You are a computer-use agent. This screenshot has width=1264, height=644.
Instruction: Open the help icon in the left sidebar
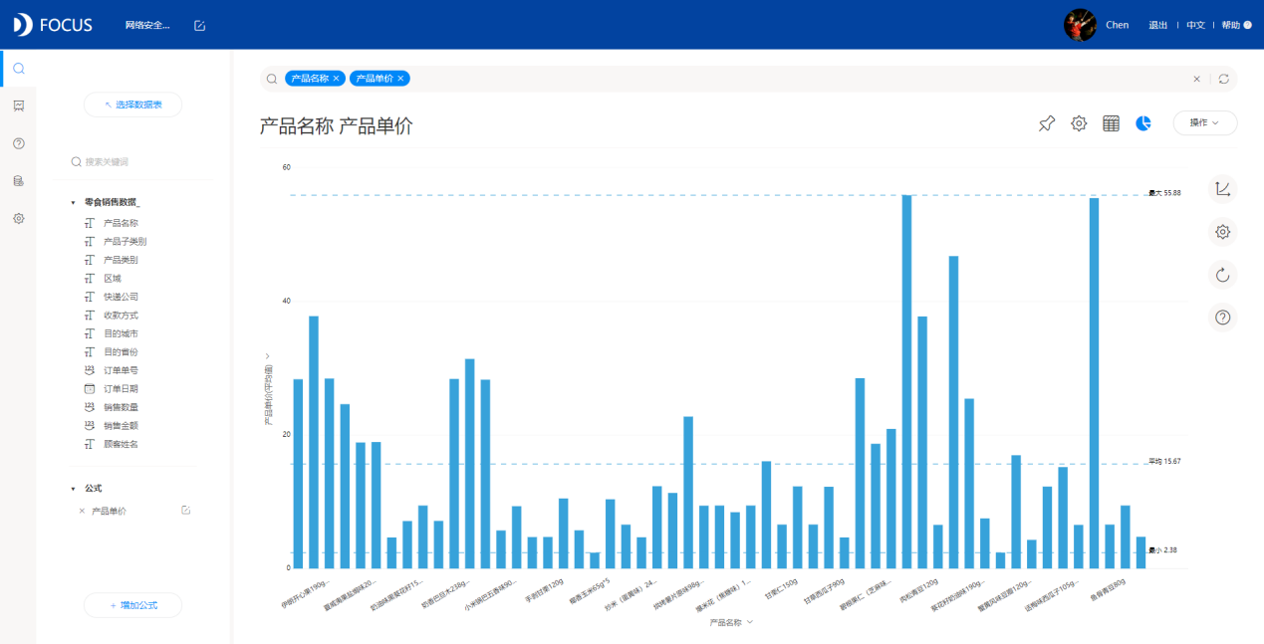point(18,142)
